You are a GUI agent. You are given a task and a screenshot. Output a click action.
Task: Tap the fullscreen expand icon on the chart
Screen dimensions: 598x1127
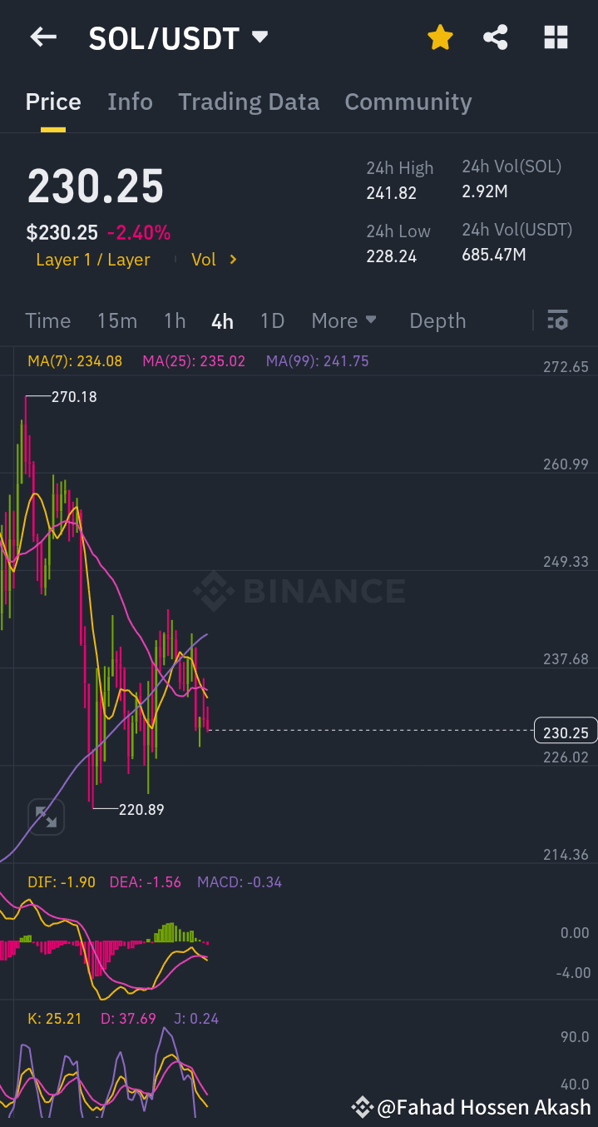point(46,817)
